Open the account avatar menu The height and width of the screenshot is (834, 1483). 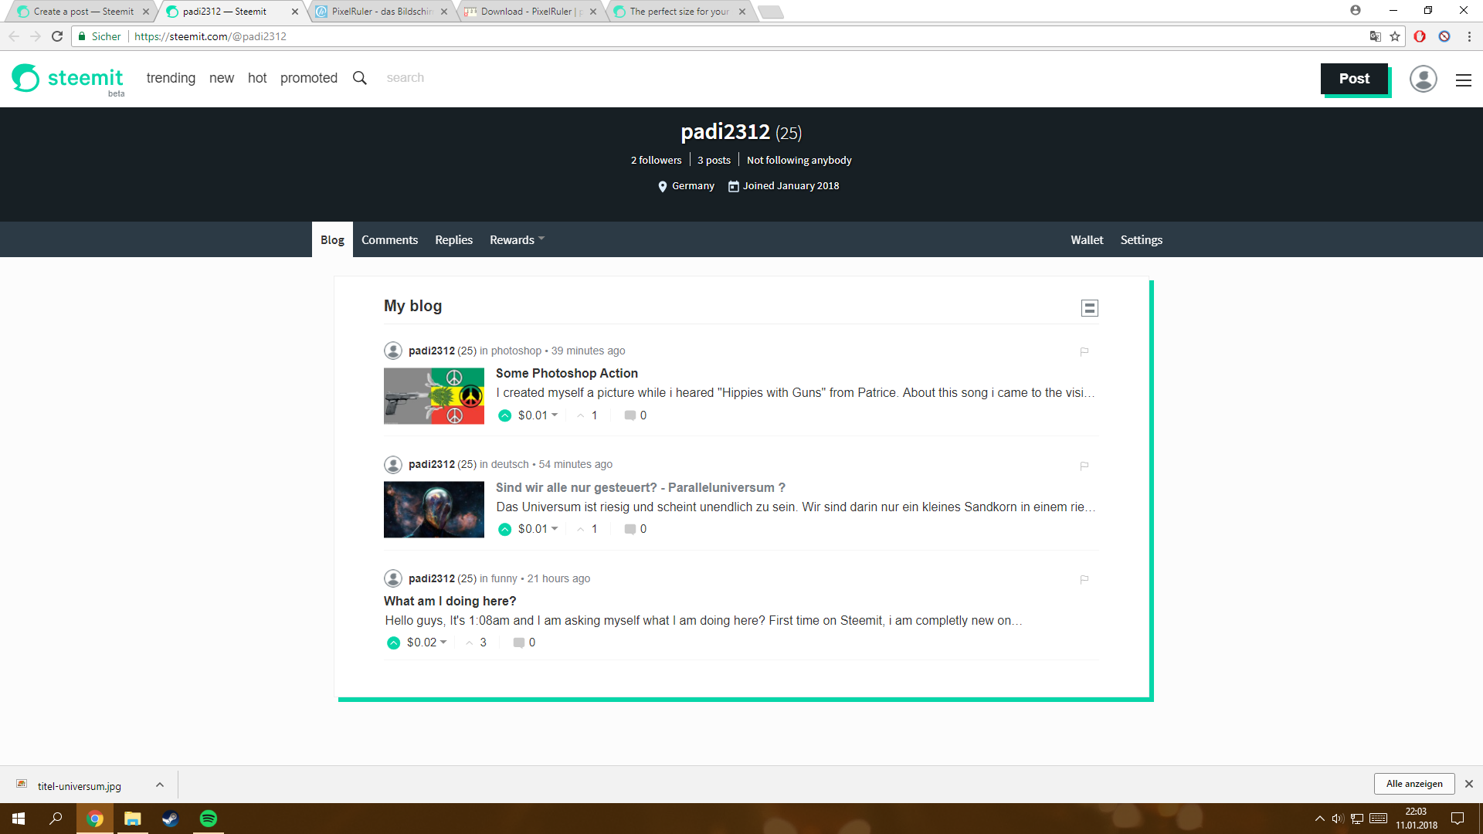point(1424,79)
